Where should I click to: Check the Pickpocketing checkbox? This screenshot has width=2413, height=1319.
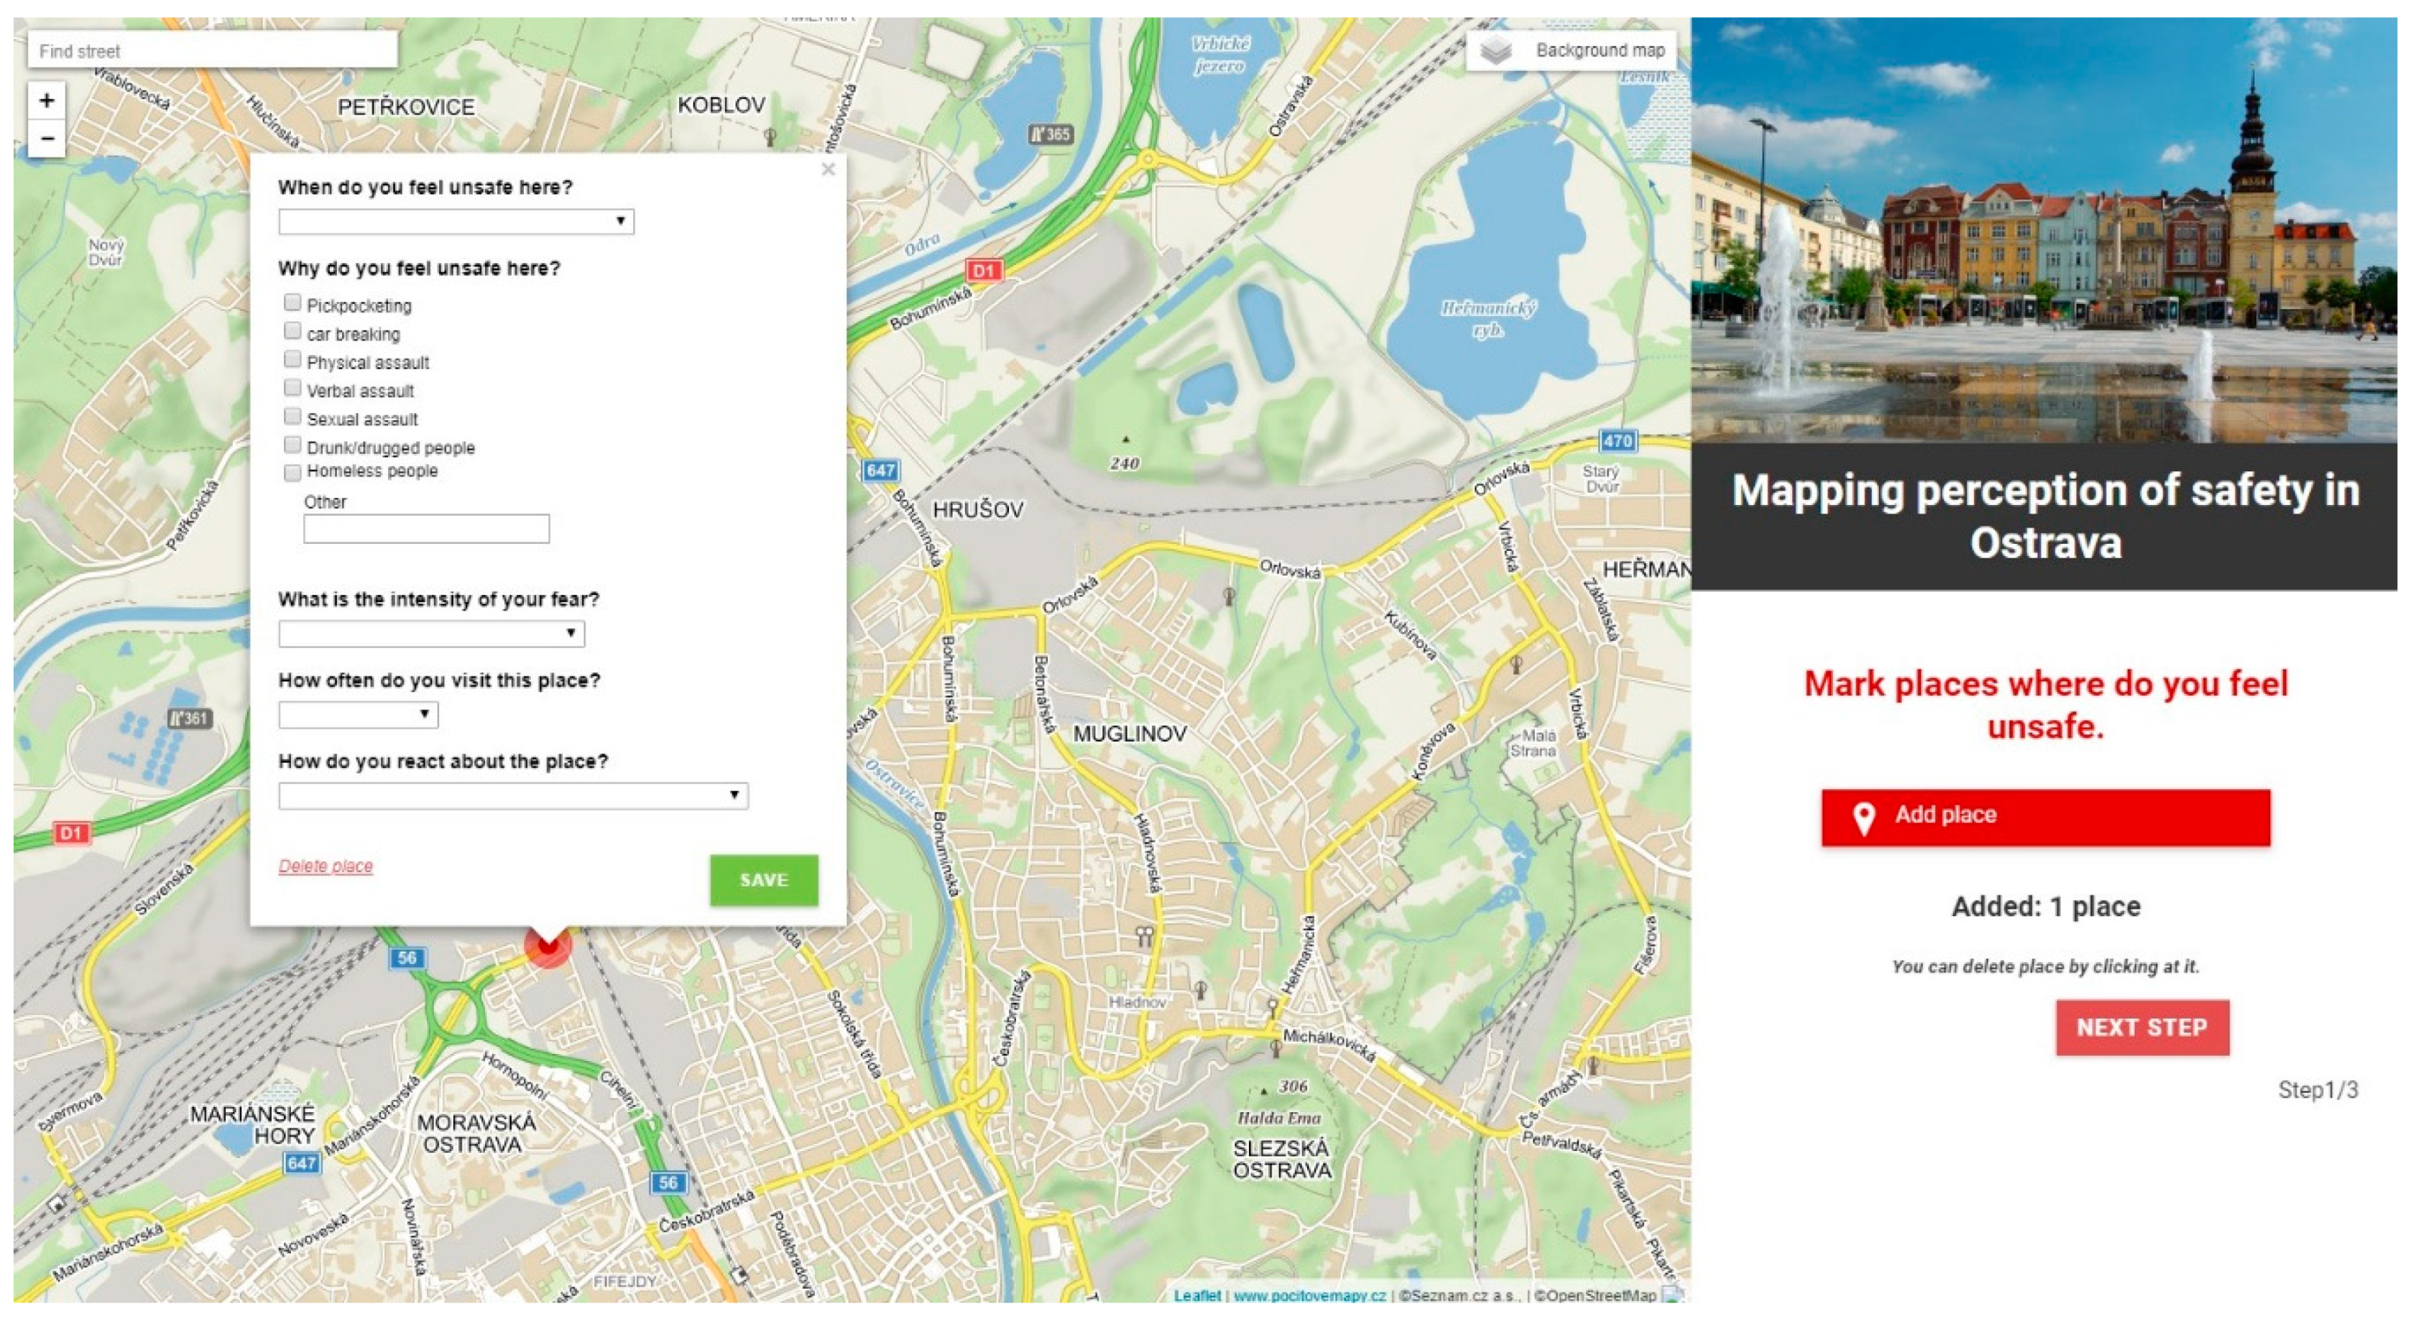(x=292, y=302)
